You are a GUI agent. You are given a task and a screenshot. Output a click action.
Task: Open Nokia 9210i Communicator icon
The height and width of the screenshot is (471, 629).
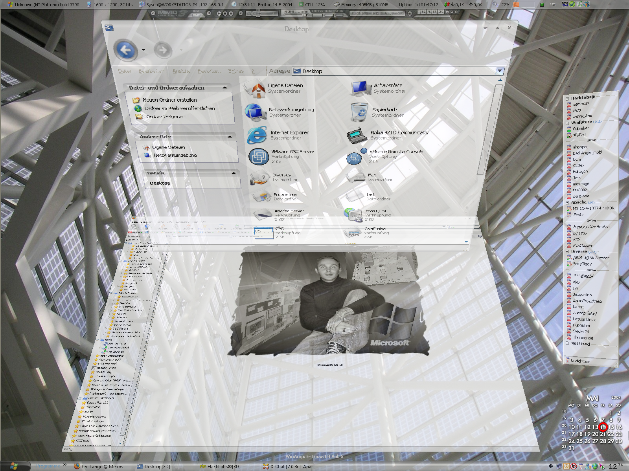tap(357, 136)
